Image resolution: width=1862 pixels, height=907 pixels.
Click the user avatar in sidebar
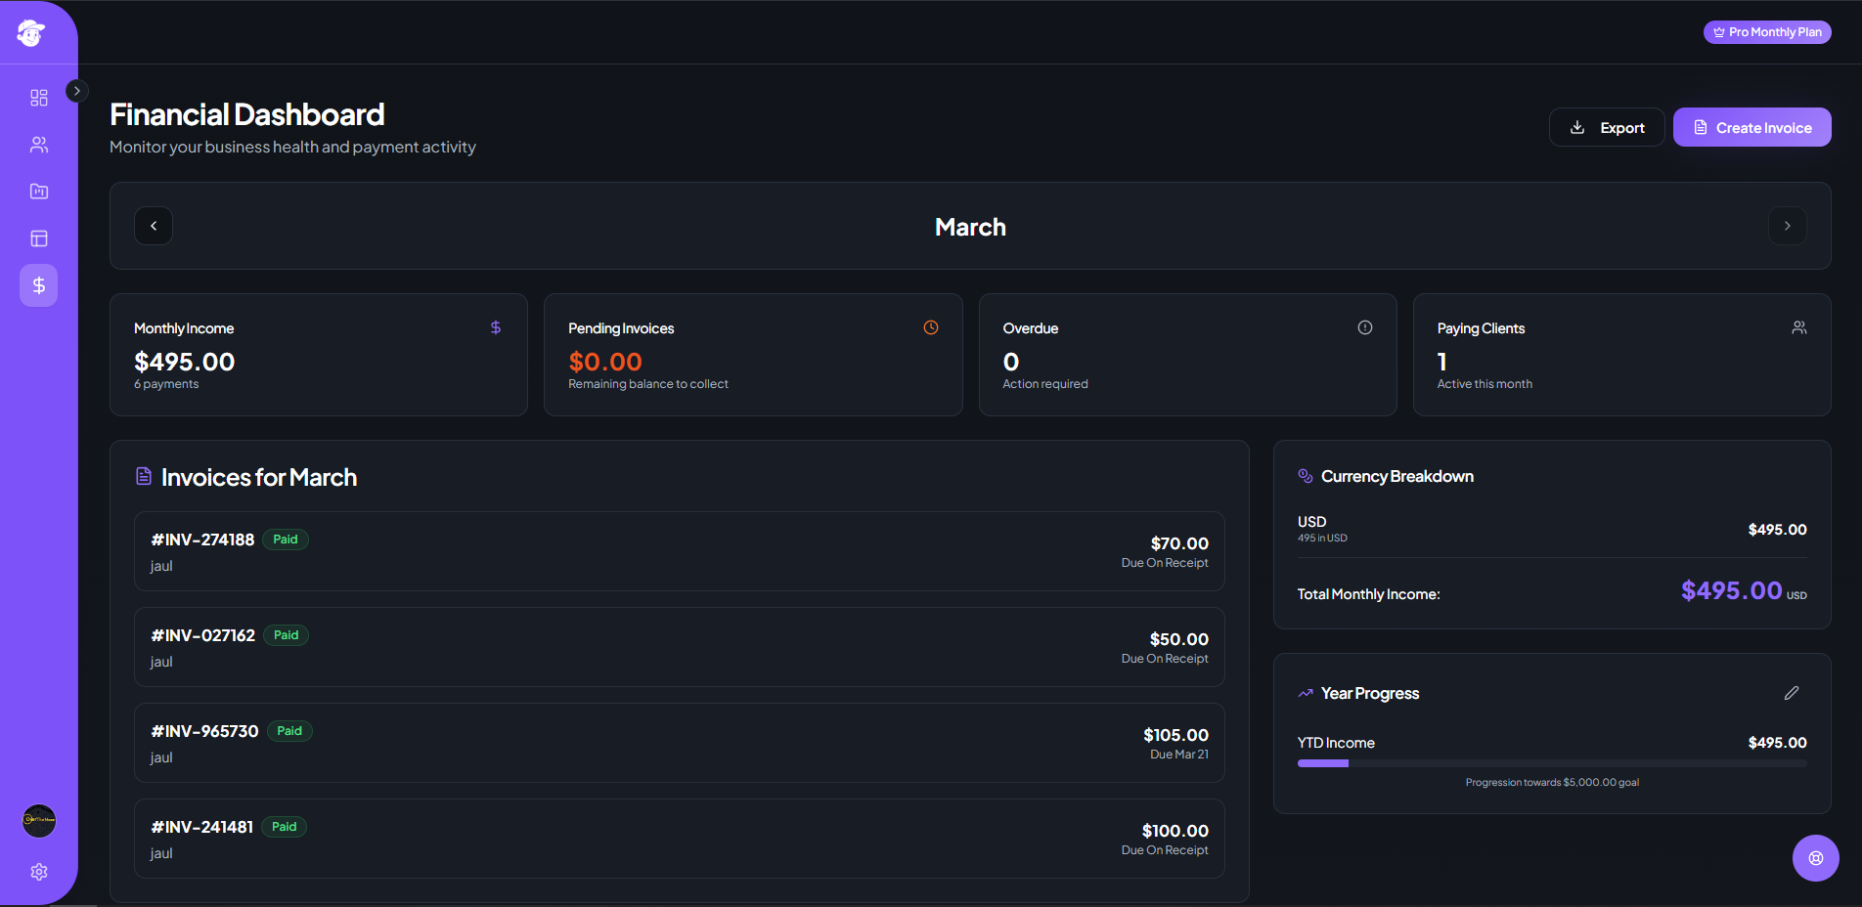pos(39,821)
